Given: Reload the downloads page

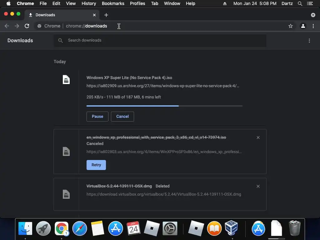Looking at the screenshot, I should tap(27, 26).
